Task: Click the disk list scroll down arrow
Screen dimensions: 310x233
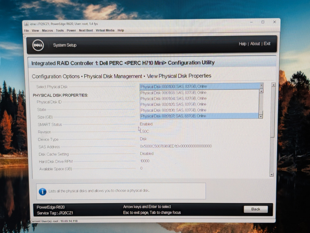Action: tap(261, 116)
